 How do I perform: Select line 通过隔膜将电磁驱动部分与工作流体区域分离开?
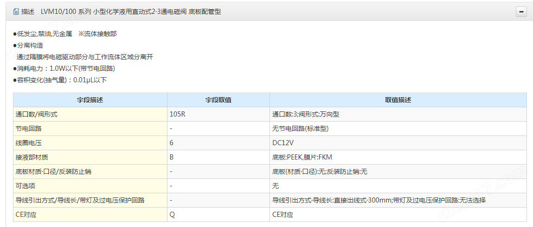click(x=85, y=57)
